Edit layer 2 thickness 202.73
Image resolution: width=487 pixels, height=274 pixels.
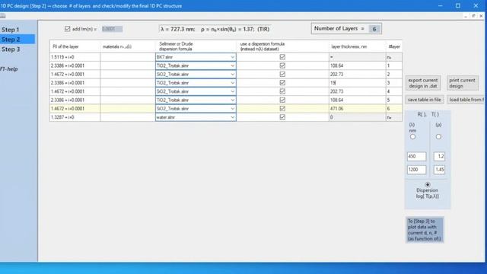357,75
